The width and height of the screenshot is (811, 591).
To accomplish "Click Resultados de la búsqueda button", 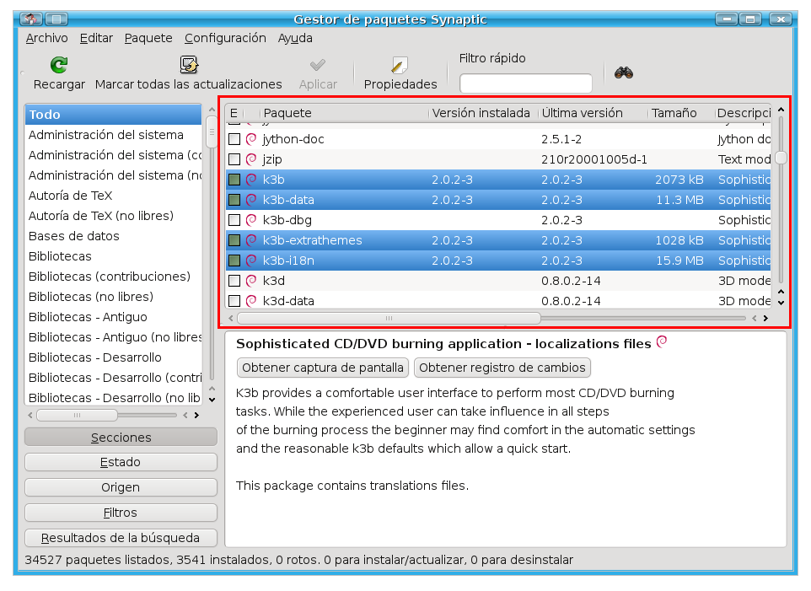I will (x=121, y=538).
